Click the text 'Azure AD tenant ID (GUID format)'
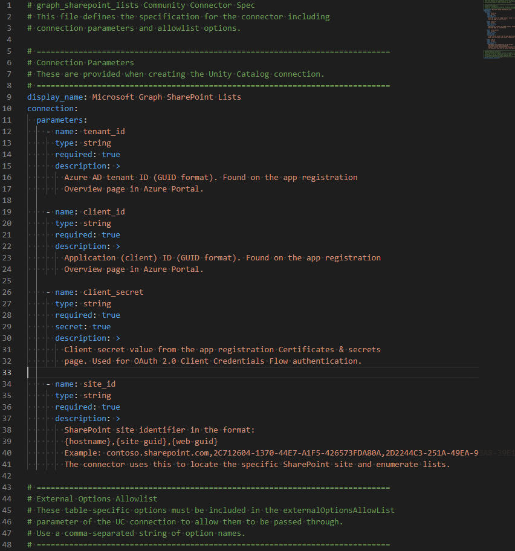515x551 pixels. [x=139, y=178]
